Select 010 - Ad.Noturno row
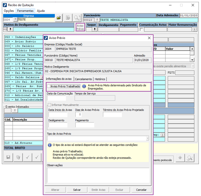This screenshot has width=201, height=196. click(24, 143)
